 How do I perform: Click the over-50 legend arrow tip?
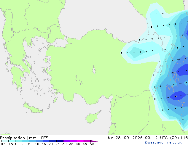pos(94,141)
